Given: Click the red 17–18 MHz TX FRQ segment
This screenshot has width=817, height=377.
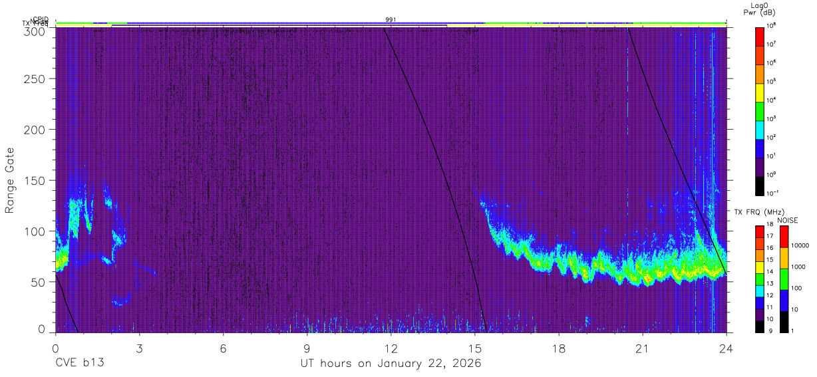Looking at the screenshot, I should (x=760, y=231).
